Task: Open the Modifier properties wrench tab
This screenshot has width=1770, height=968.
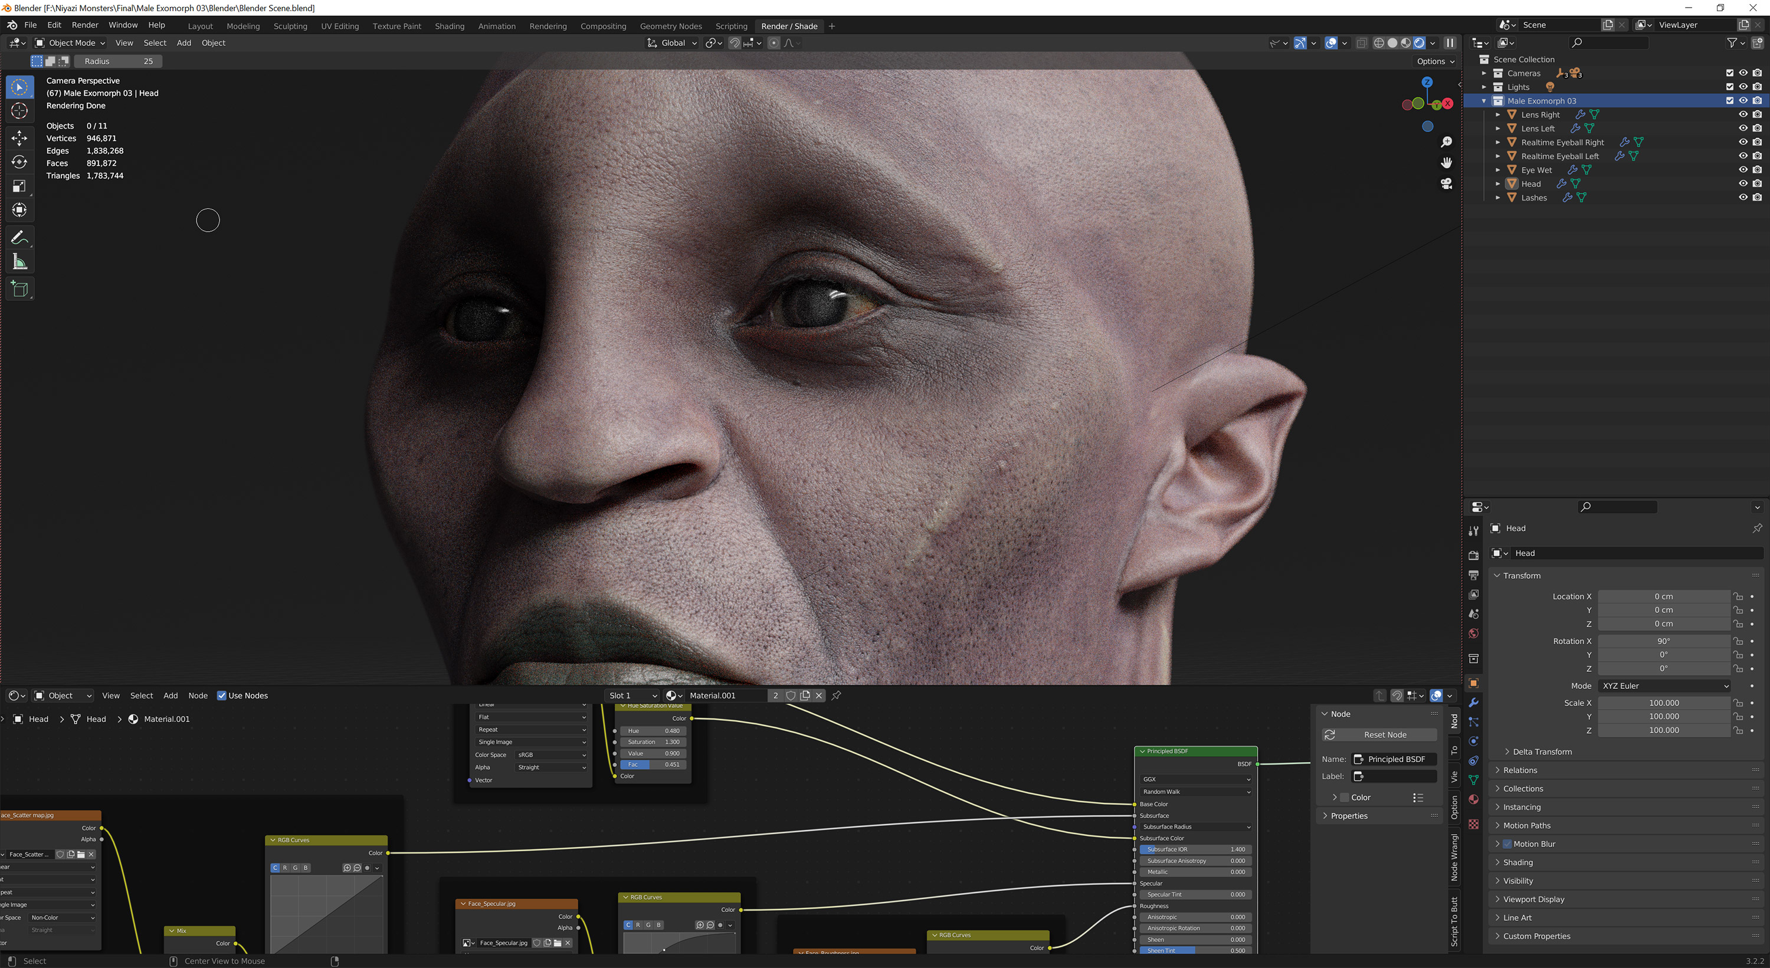Action: coord(1473,703)
